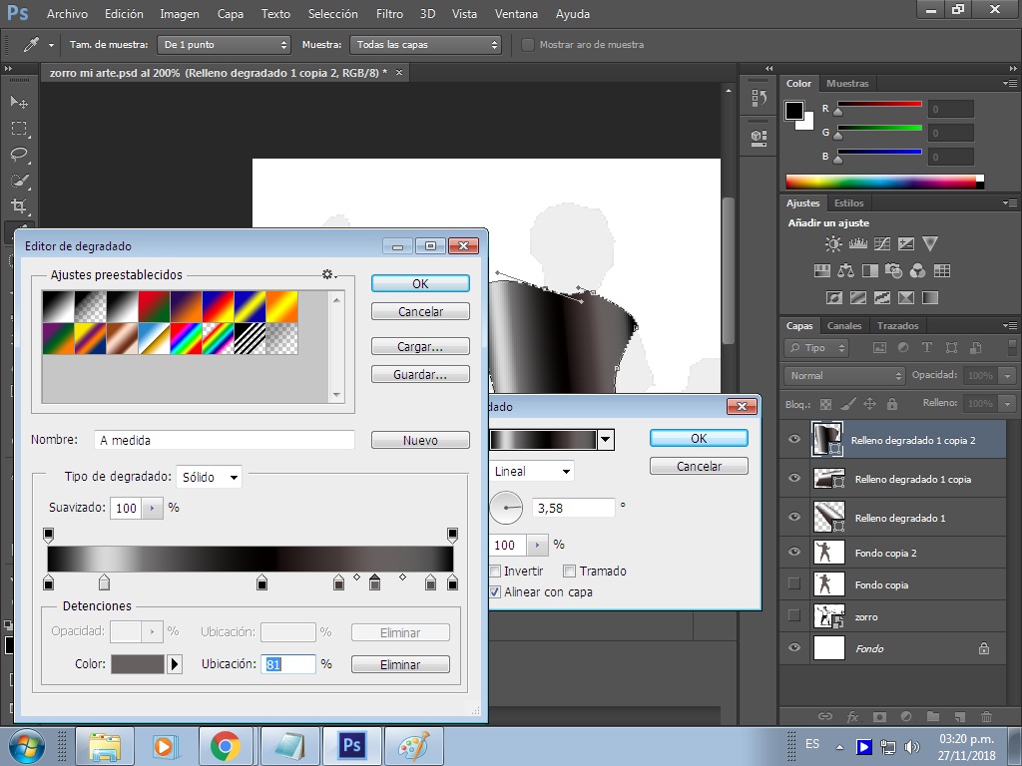This screenshot has width=1022, height=766.
Task: Add a Photo Filter adjustment
Action: coord(893,271)
